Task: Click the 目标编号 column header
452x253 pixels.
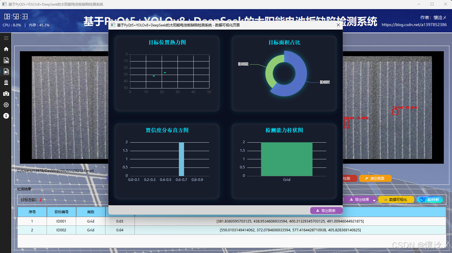Action: pyautogui.click(x=62, y=212)
